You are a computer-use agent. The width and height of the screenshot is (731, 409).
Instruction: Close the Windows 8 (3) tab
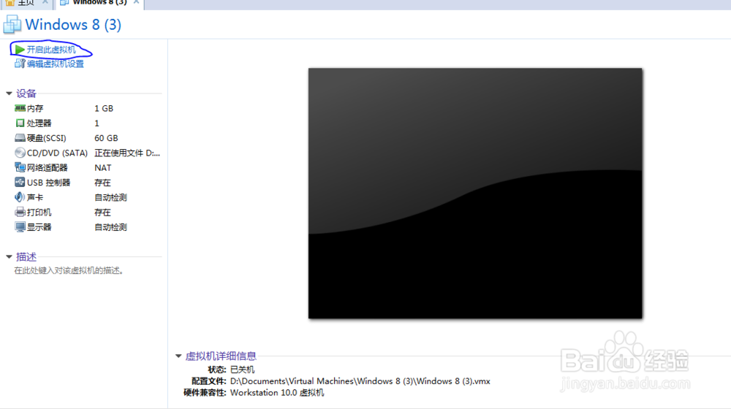pos(136,2)
